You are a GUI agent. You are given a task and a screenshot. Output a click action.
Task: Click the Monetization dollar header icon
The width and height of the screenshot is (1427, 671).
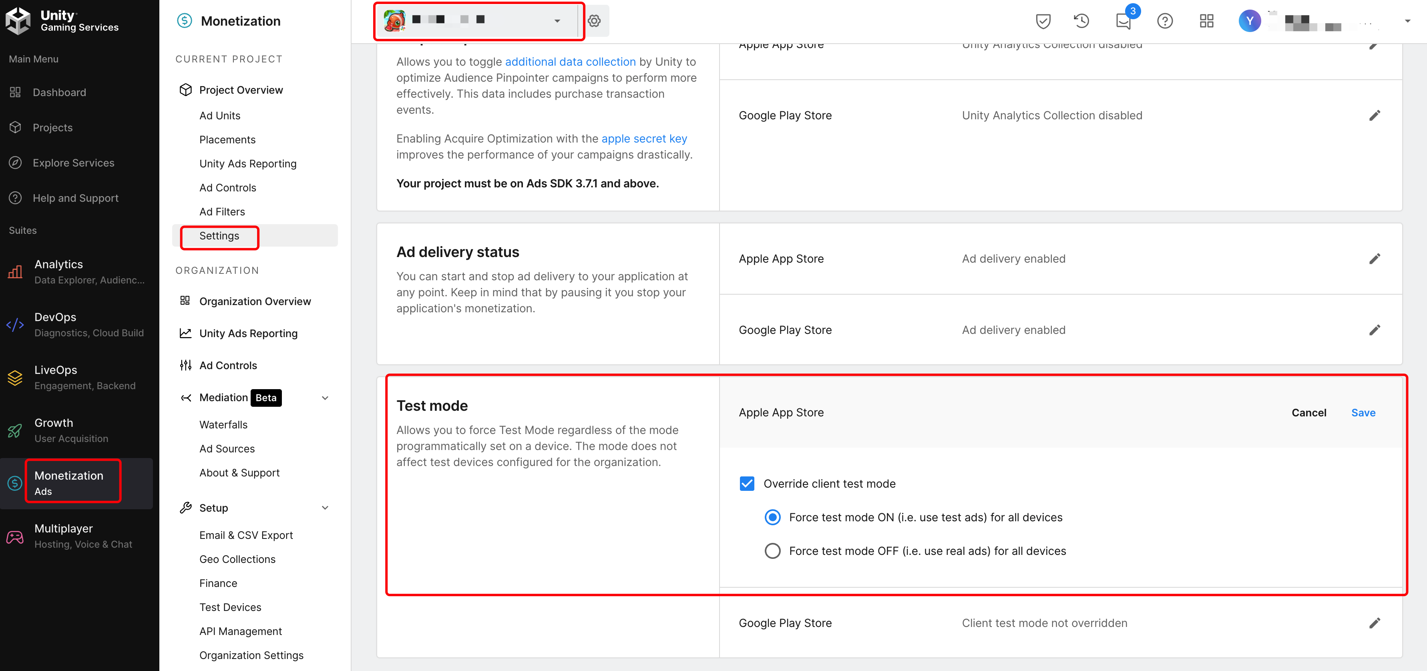(185, 21)
